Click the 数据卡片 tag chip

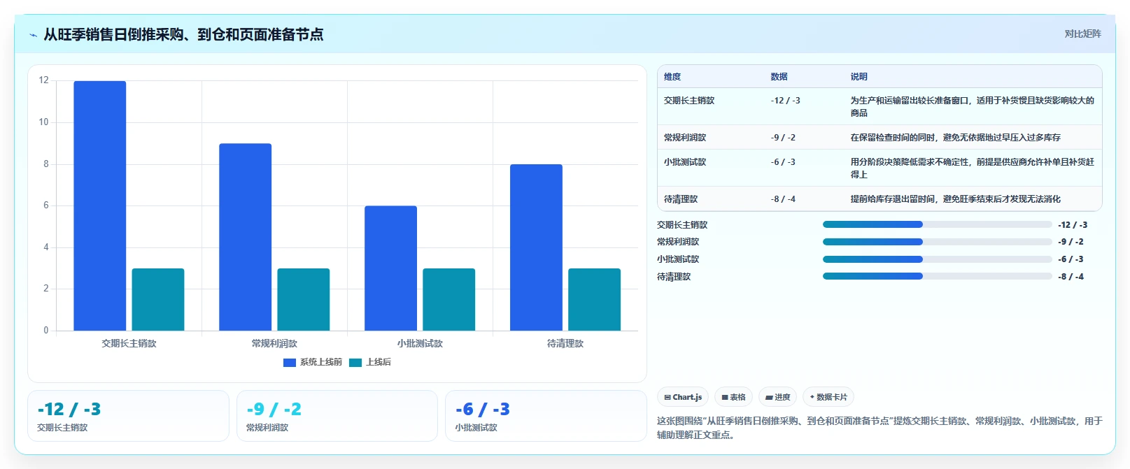tap(828, 397)
